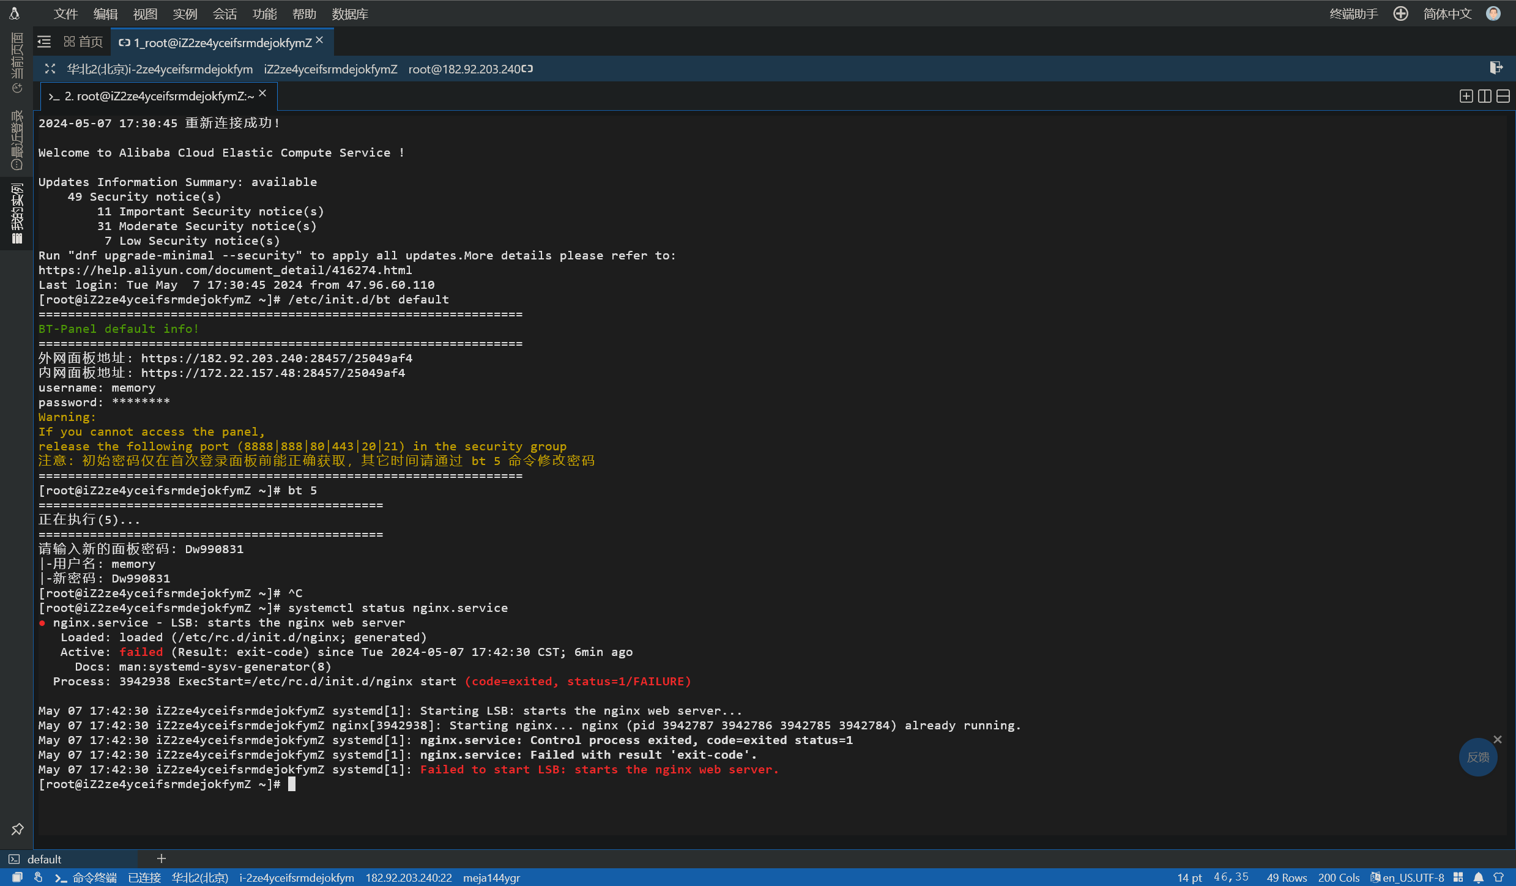Click 华北2(北京)i-2ze4yceifsrmdejokfym in session header
Screen dimensions: 1516x886
160,69
